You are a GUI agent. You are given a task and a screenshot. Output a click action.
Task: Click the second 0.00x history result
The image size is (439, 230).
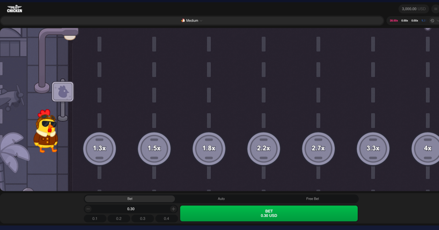point(414,21)
